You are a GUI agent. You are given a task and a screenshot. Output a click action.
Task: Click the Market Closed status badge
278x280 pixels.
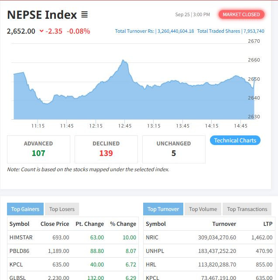point(241,14)
